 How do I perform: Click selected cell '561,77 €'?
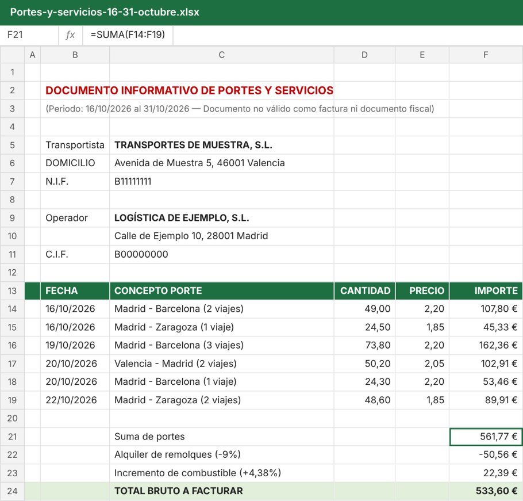486,437
